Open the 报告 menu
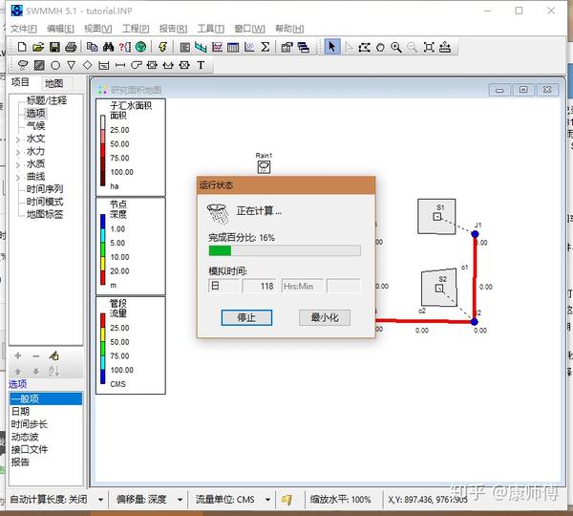The image size is (573, 516). tap(173, 29)
